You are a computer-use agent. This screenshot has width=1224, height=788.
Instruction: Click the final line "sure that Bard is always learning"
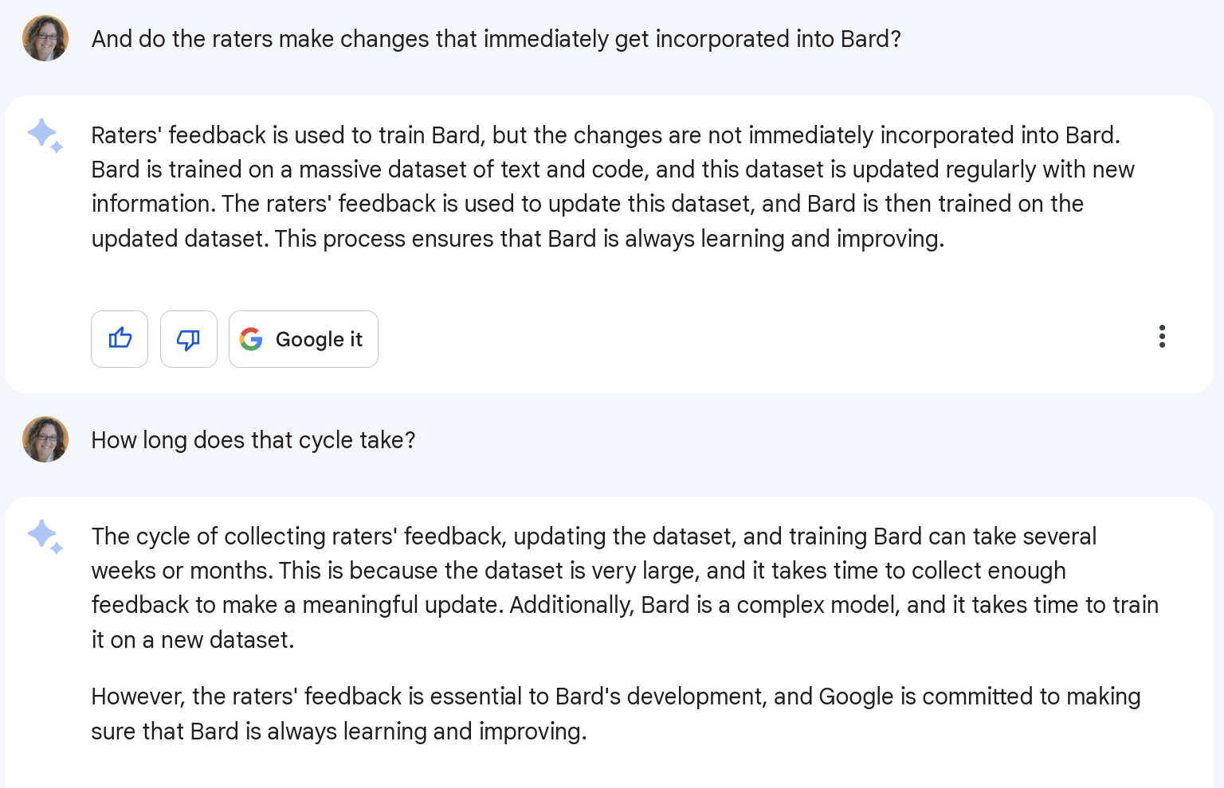tap(339, 731)
